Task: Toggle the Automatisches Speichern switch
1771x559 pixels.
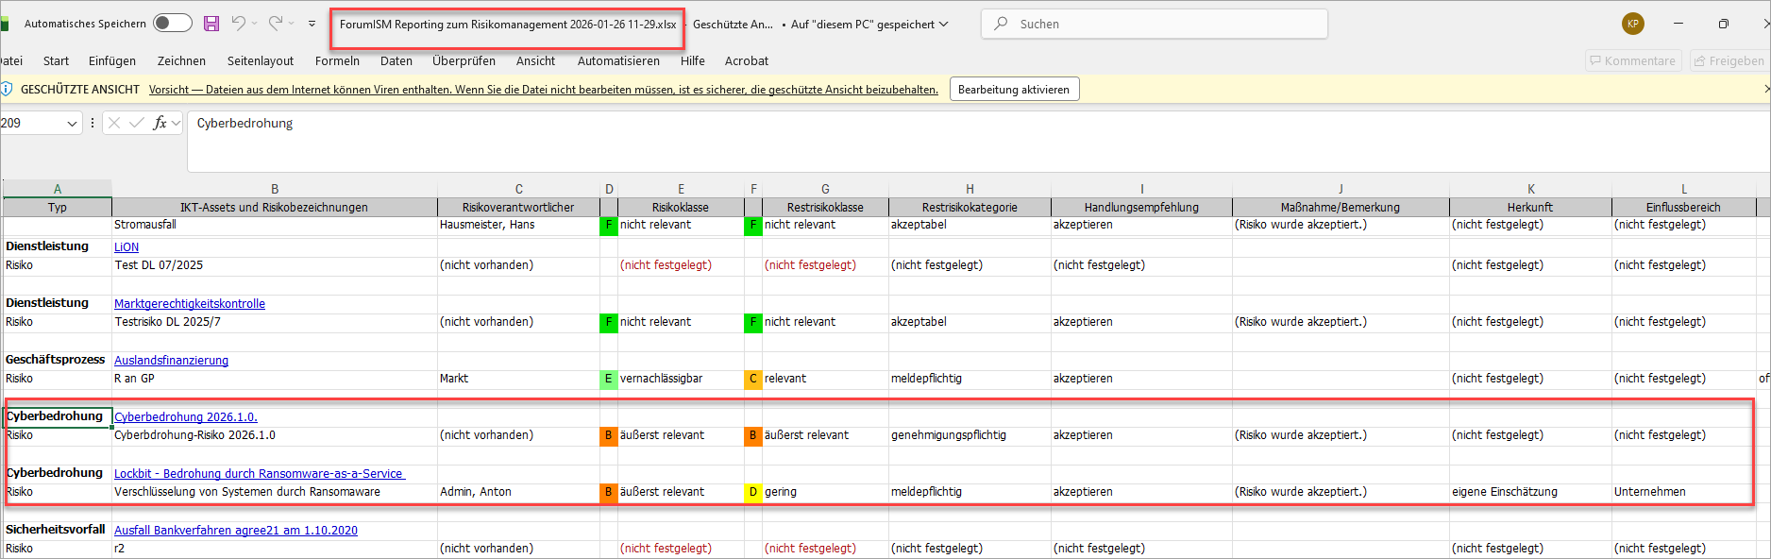Action: [x=172, y=24]
